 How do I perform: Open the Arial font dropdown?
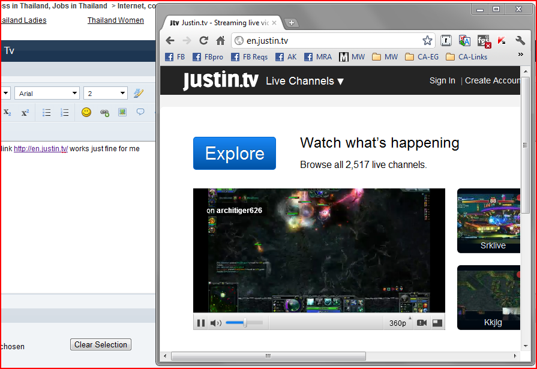point(47,93)
